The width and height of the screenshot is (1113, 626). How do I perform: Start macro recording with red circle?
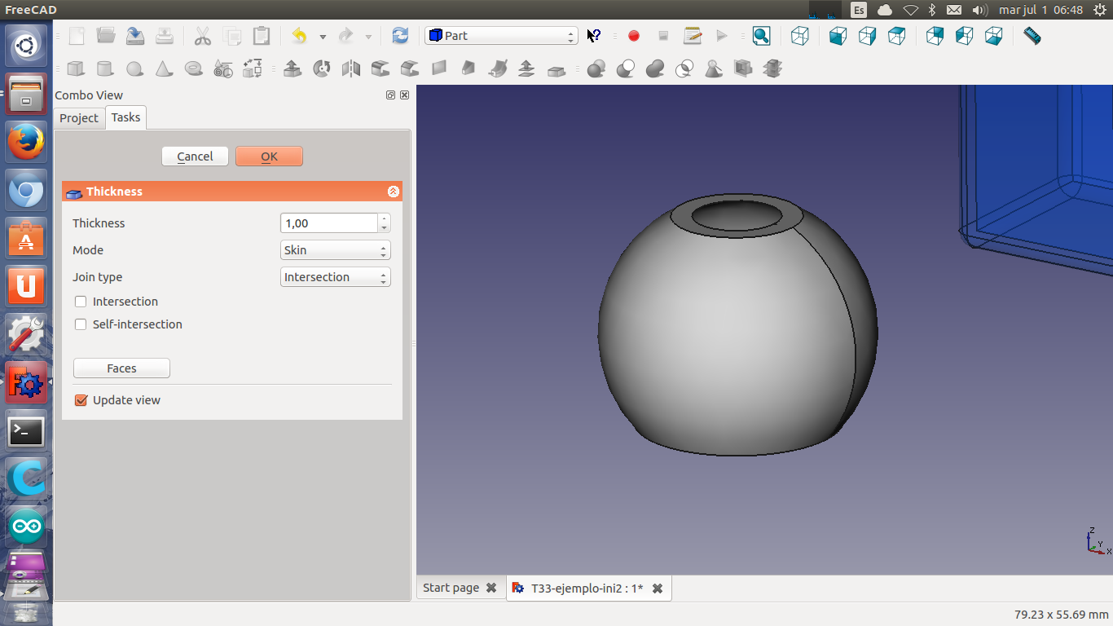coord(634,36)
